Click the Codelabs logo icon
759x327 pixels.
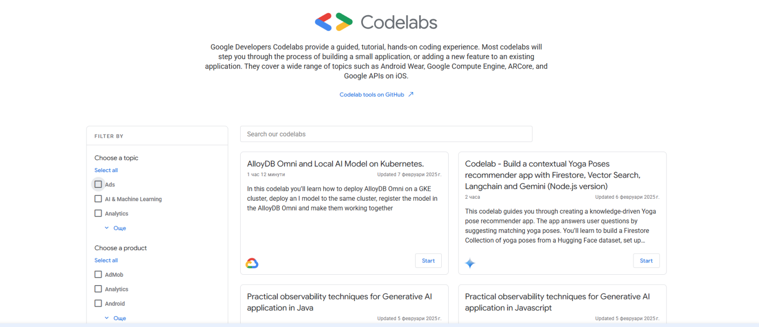tap(334, 22)
